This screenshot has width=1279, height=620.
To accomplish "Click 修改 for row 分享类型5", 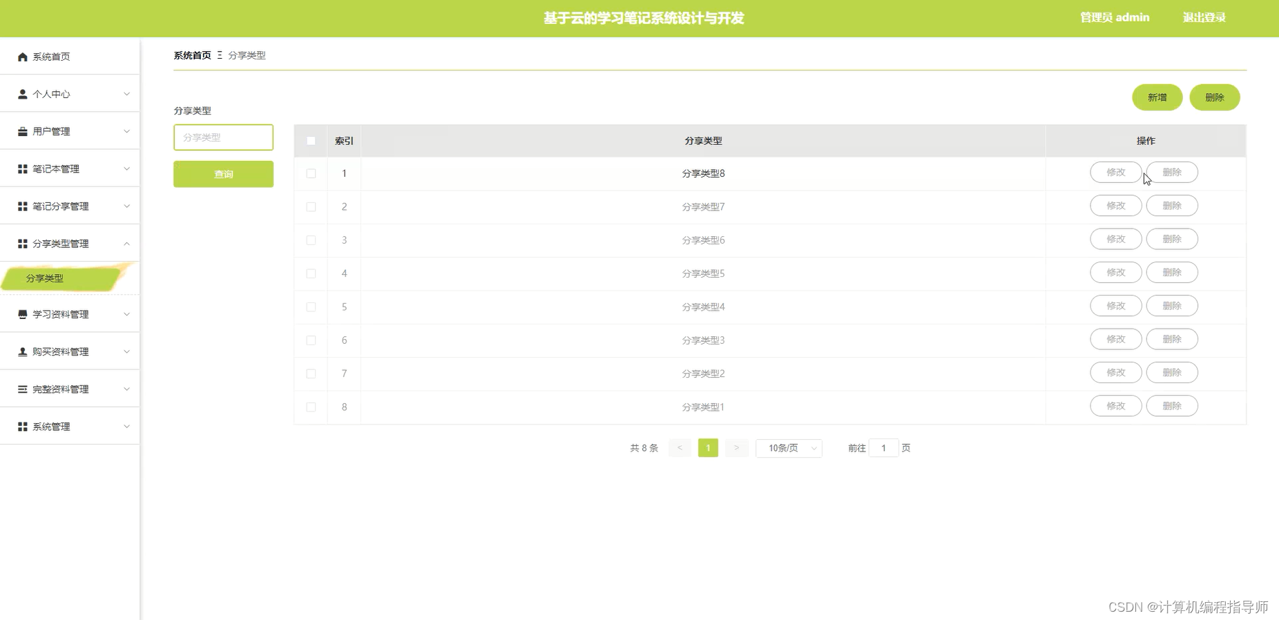I will tap(1116, 273).
